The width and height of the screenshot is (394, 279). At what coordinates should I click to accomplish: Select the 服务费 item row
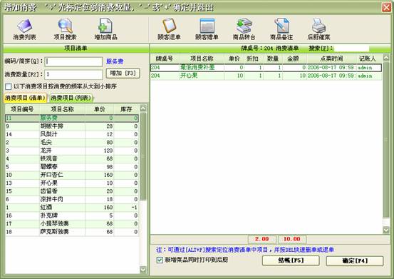[72, 118]
